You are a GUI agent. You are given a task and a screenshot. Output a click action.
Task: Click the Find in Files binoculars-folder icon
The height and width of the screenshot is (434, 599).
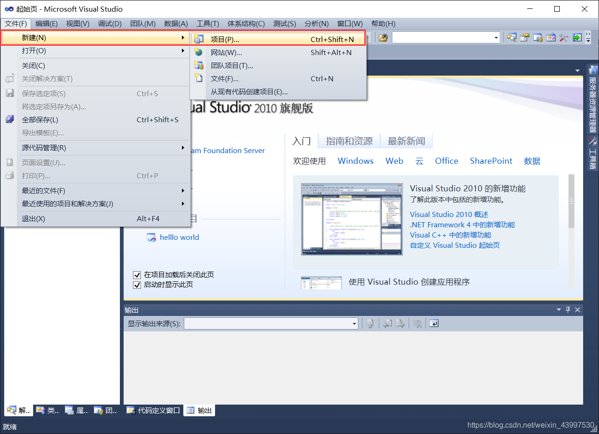point(383,38)
